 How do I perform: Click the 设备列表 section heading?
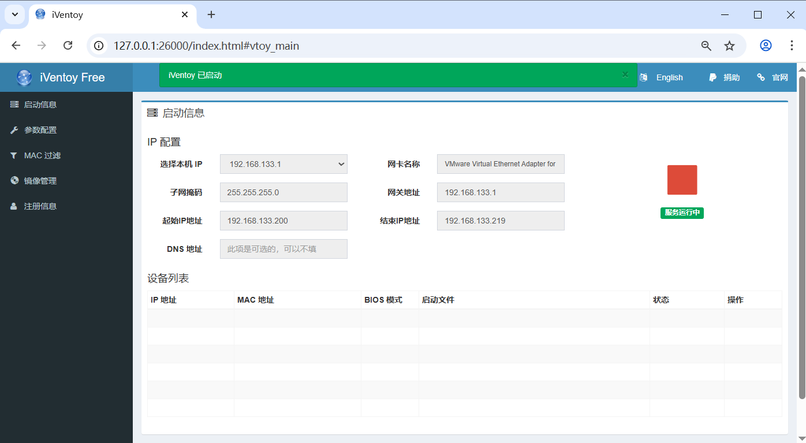click(x=168, y=278)
